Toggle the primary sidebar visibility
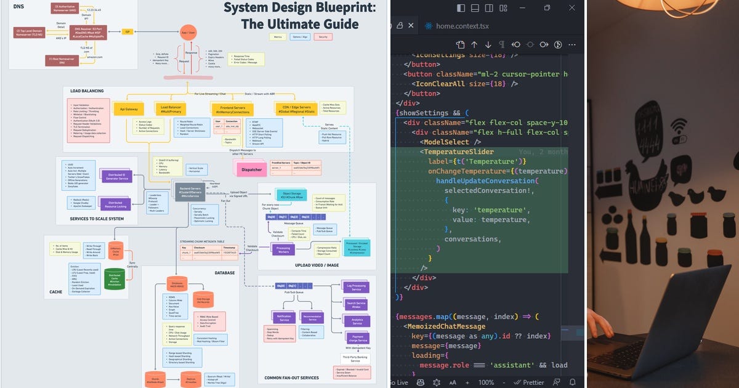 [x=460, y=7]
